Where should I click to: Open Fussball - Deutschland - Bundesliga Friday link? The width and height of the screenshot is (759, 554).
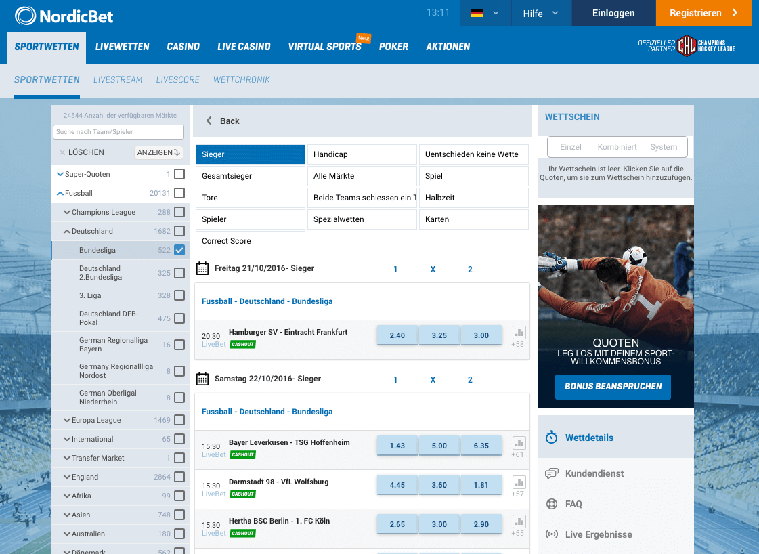click(x=267, y=301)
